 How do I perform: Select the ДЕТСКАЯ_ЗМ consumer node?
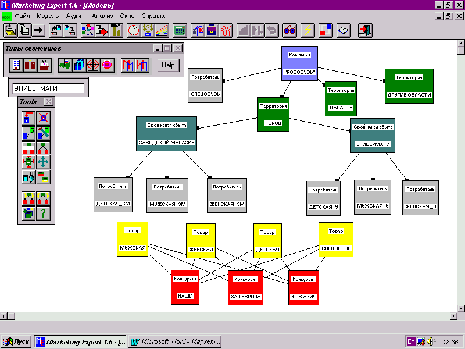[x=113, y=195]
